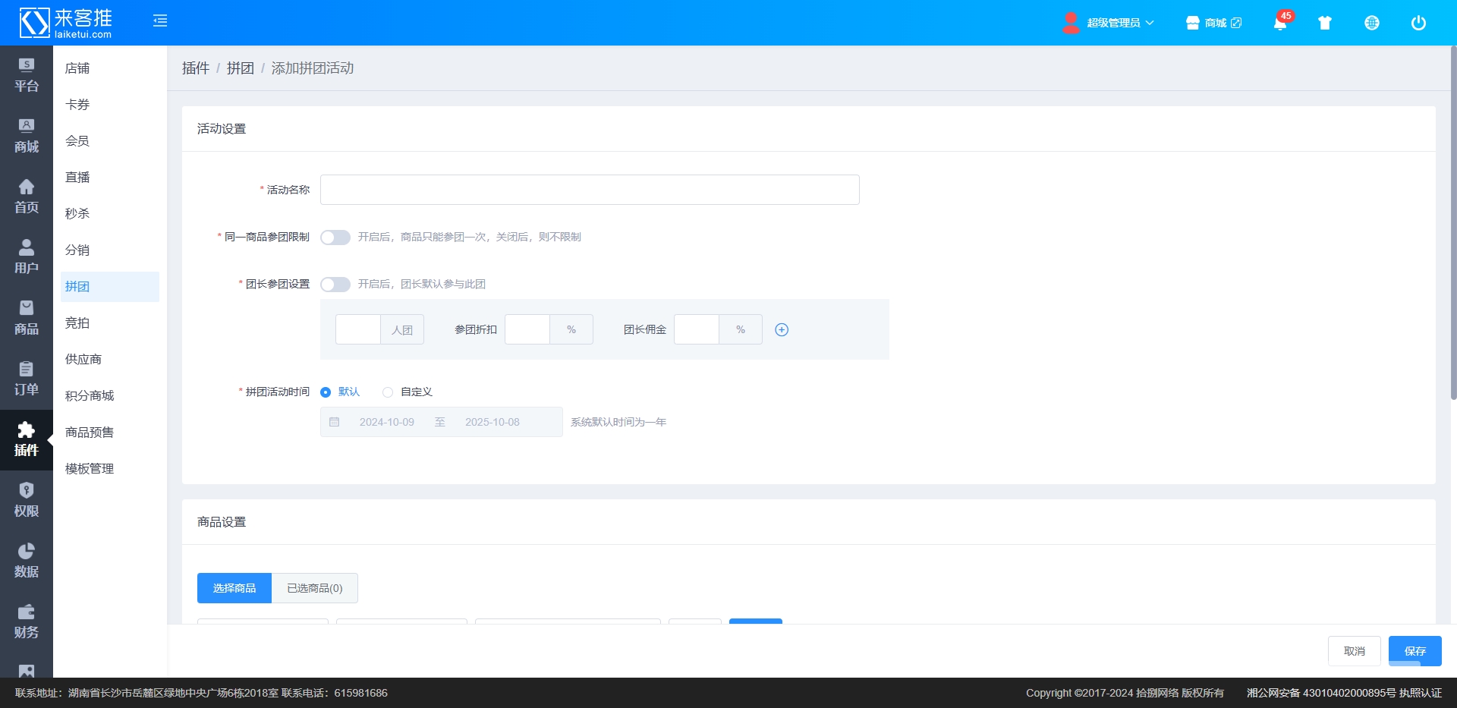This screenshot has height=708, width=1457.
Task: Open the activity date range picker
Action: click(x=441, y=422)
